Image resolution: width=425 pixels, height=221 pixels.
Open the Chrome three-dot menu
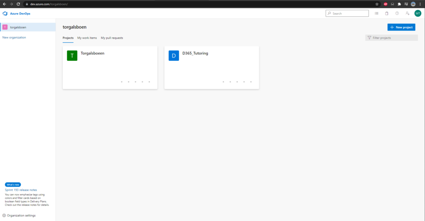click(420, 4)
